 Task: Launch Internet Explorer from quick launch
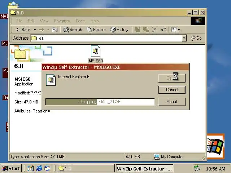click(39, 168)
